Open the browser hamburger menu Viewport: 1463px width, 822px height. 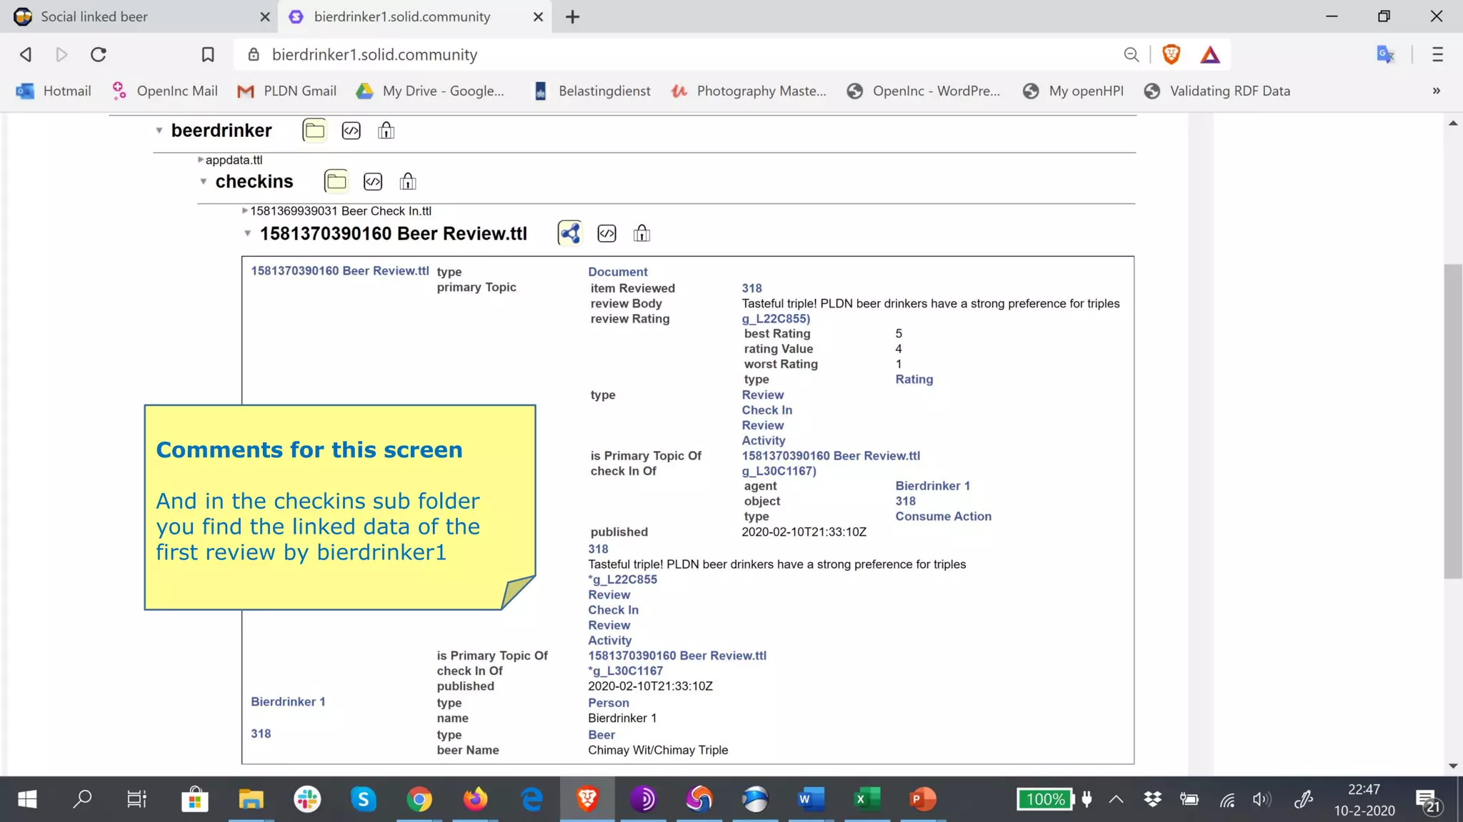1437,54
